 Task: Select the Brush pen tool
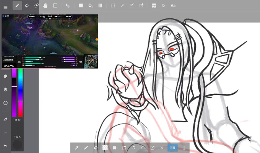coord(17,6)
